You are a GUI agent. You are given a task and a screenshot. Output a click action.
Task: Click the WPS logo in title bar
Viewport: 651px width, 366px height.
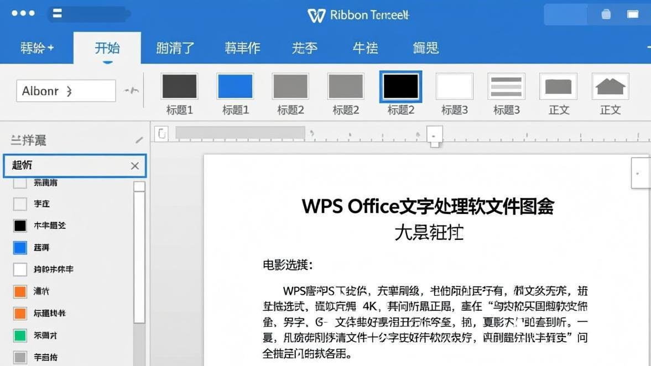coord(316,15)
